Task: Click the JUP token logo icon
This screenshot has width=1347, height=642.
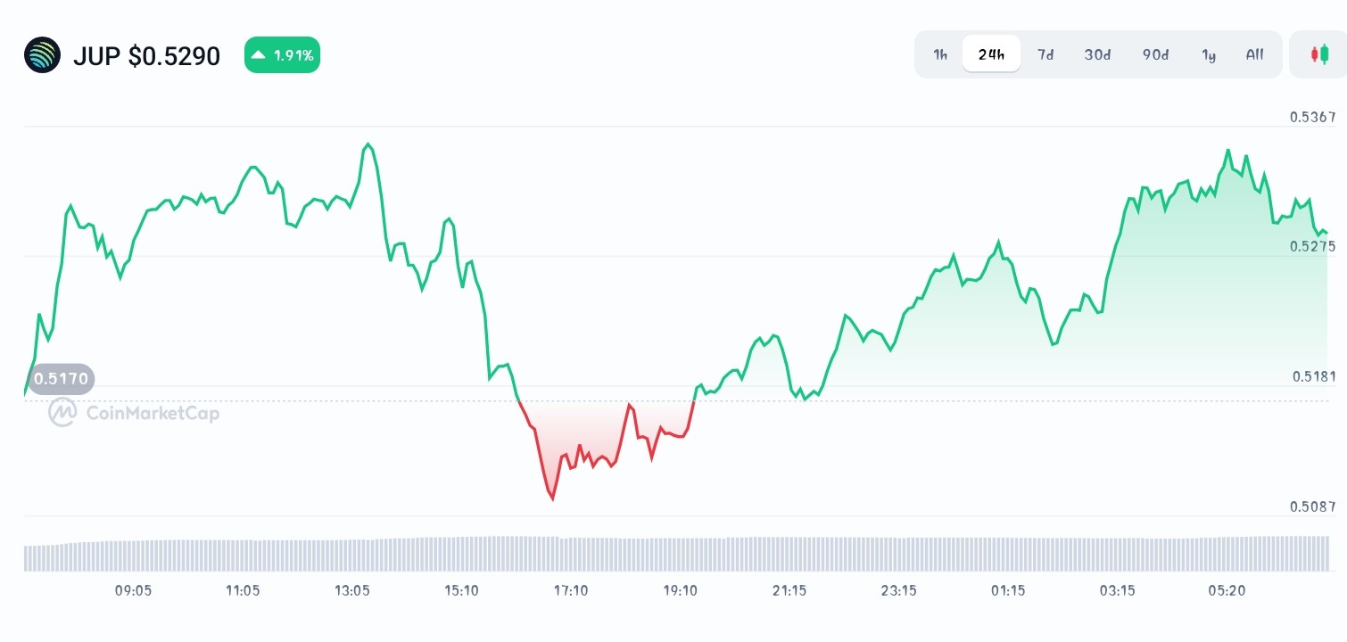Action: pyautogui.click(x=42, y=54)
